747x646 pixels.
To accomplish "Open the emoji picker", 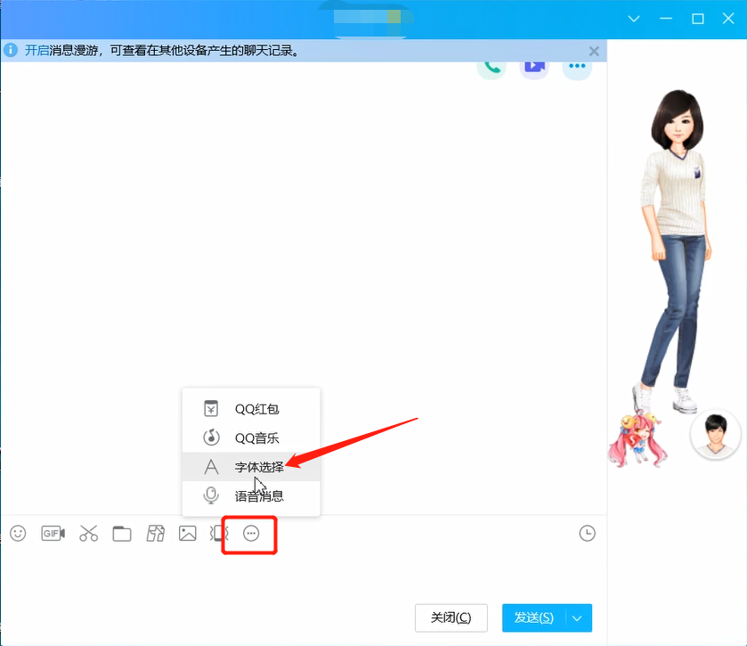I will [x=18, y=533].
